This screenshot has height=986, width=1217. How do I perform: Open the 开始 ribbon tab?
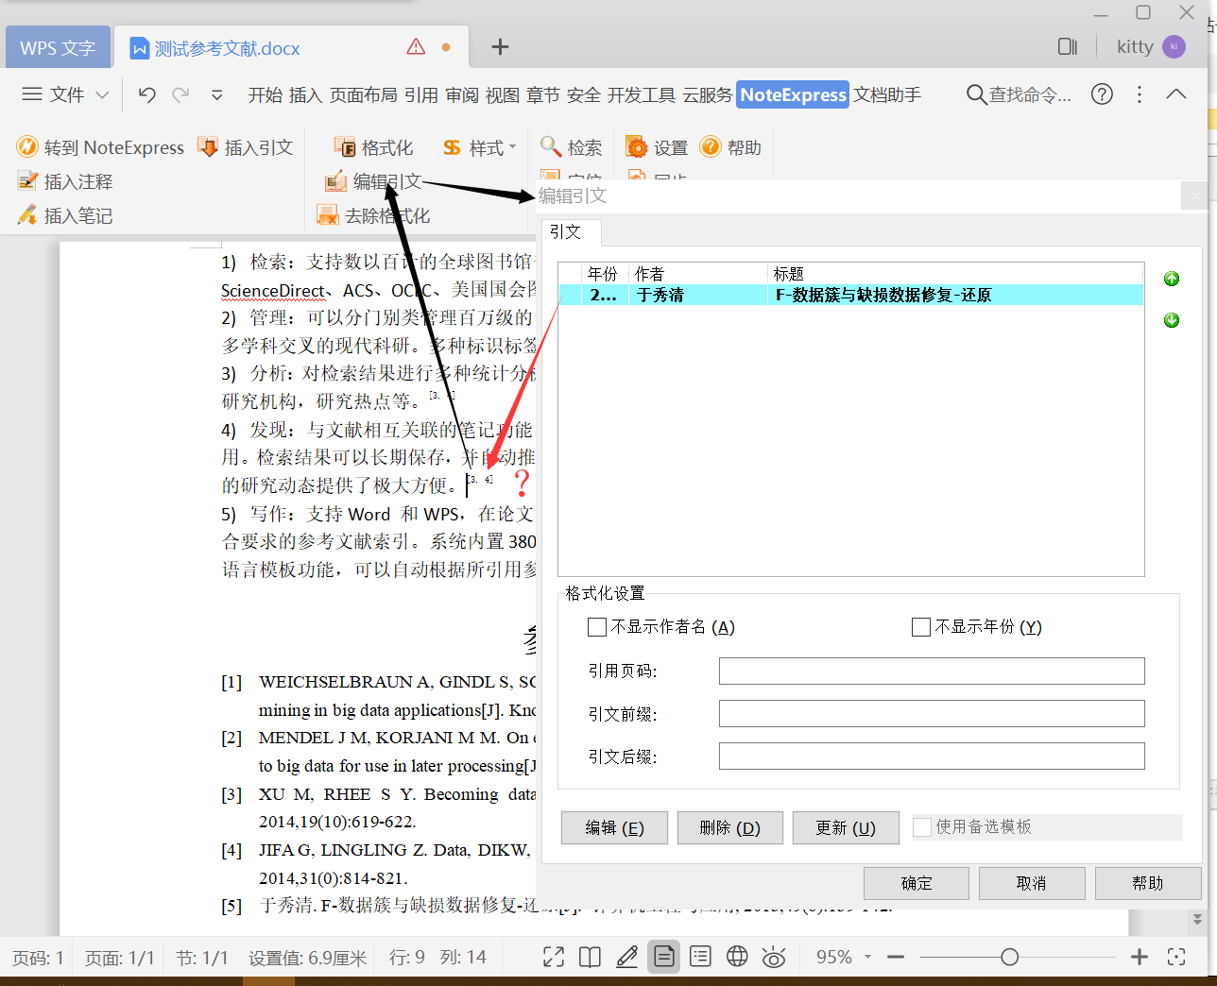(x=266, y=94)
